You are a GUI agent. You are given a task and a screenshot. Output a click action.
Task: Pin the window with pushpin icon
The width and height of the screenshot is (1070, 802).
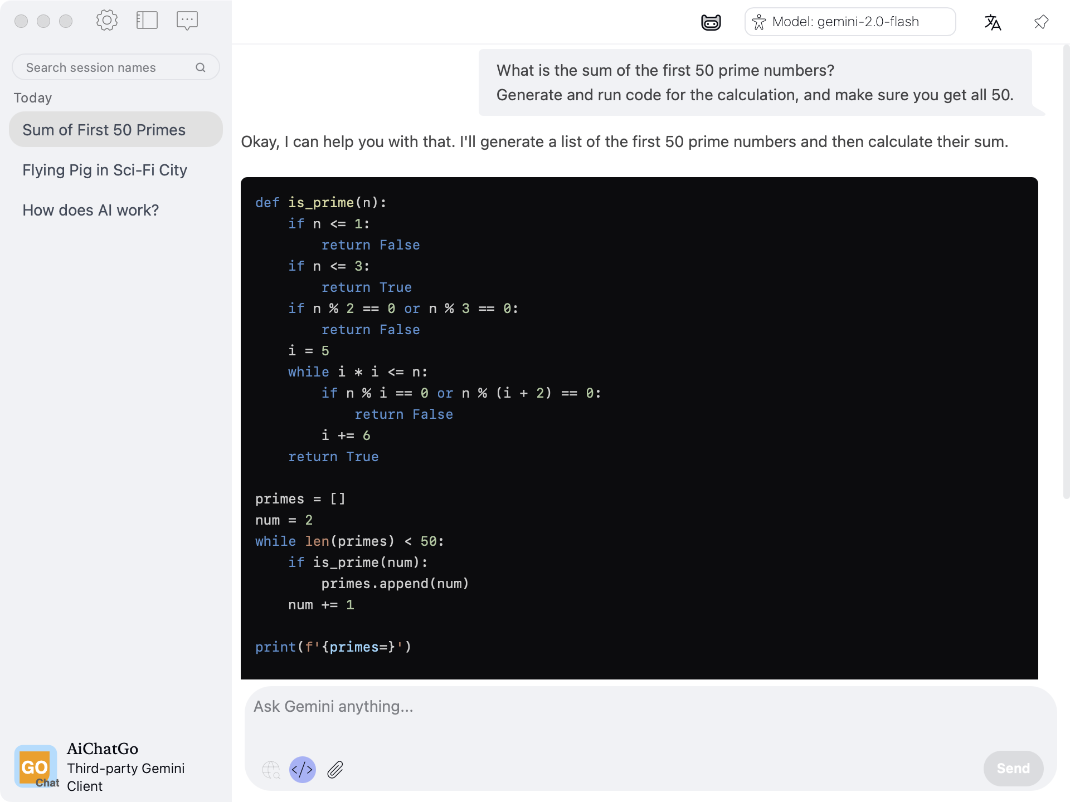pyautogui.click(x=1041, y=22)
